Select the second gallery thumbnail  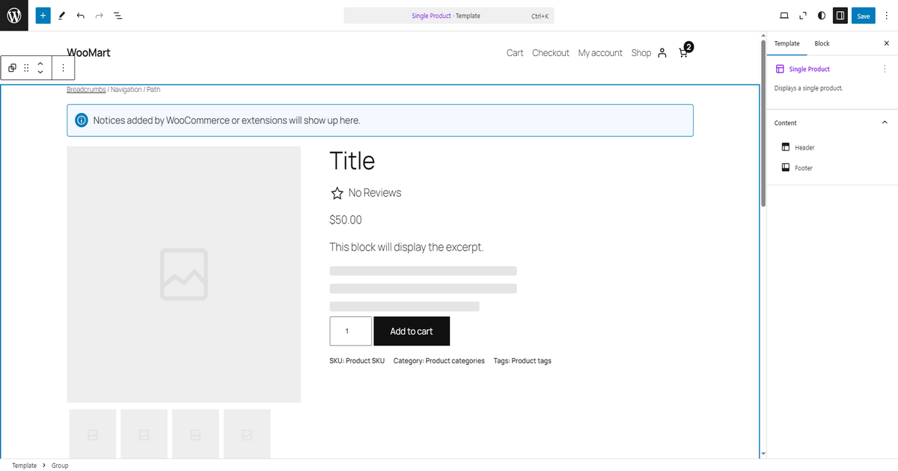click(144, 434)
